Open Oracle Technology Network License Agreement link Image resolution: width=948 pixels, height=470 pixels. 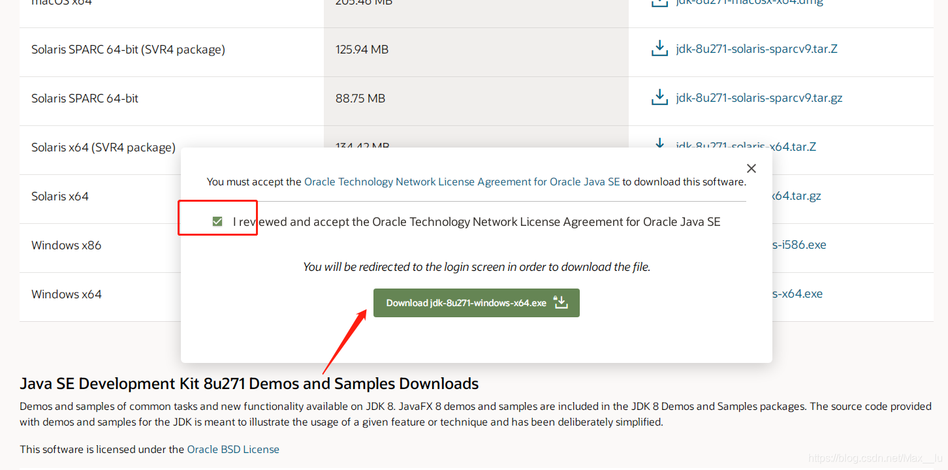[x=462, y=182]
